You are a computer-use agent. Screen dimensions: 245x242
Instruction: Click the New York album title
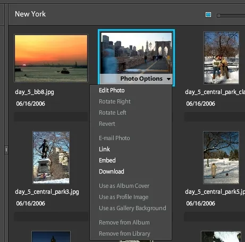(30, 14)
